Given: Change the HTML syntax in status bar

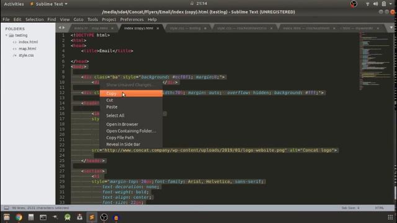Looking at the screenshot, I should pos(379,208).
